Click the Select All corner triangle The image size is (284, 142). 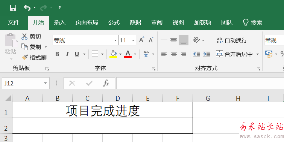(8, 98)
